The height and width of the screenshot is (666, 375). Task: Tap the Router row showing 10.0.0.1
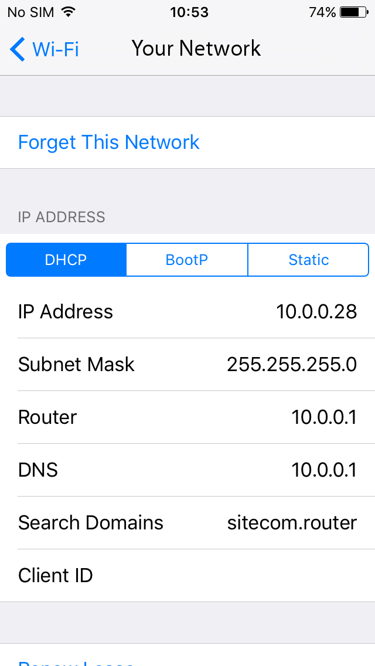[187, 417]
